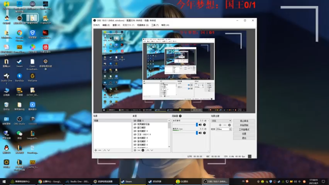Open WeGame desktop icon
The width and height of the screenshot is (329, 185).
coord(32,77)
